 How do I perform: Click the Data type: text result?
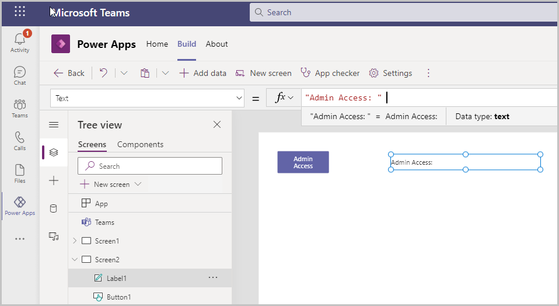tap(482, 116)
